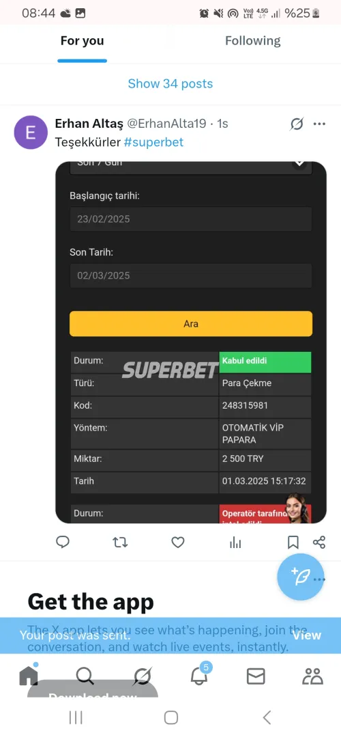Screen dimensions: 341x740
Task: Like the post with heart icon
Action: click(177, 543)
